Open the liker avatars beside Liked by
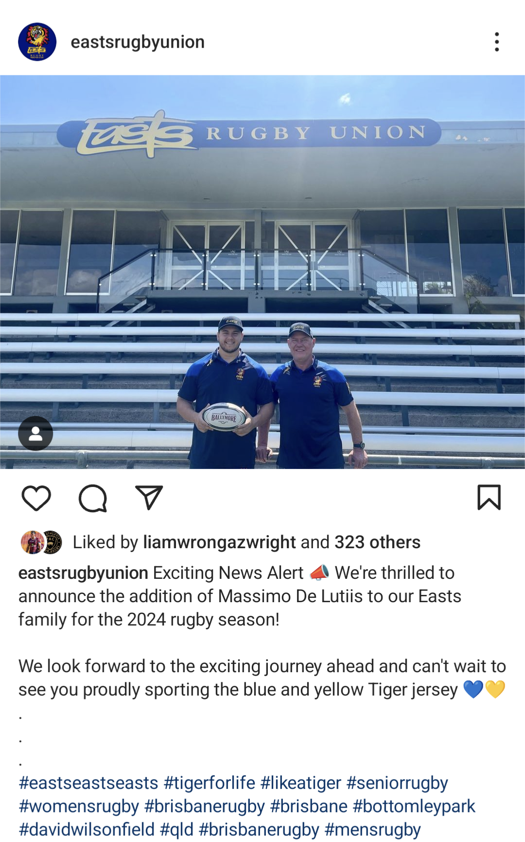Image resolution: width=525 pixels, height=842 pixels. (41, 542)
